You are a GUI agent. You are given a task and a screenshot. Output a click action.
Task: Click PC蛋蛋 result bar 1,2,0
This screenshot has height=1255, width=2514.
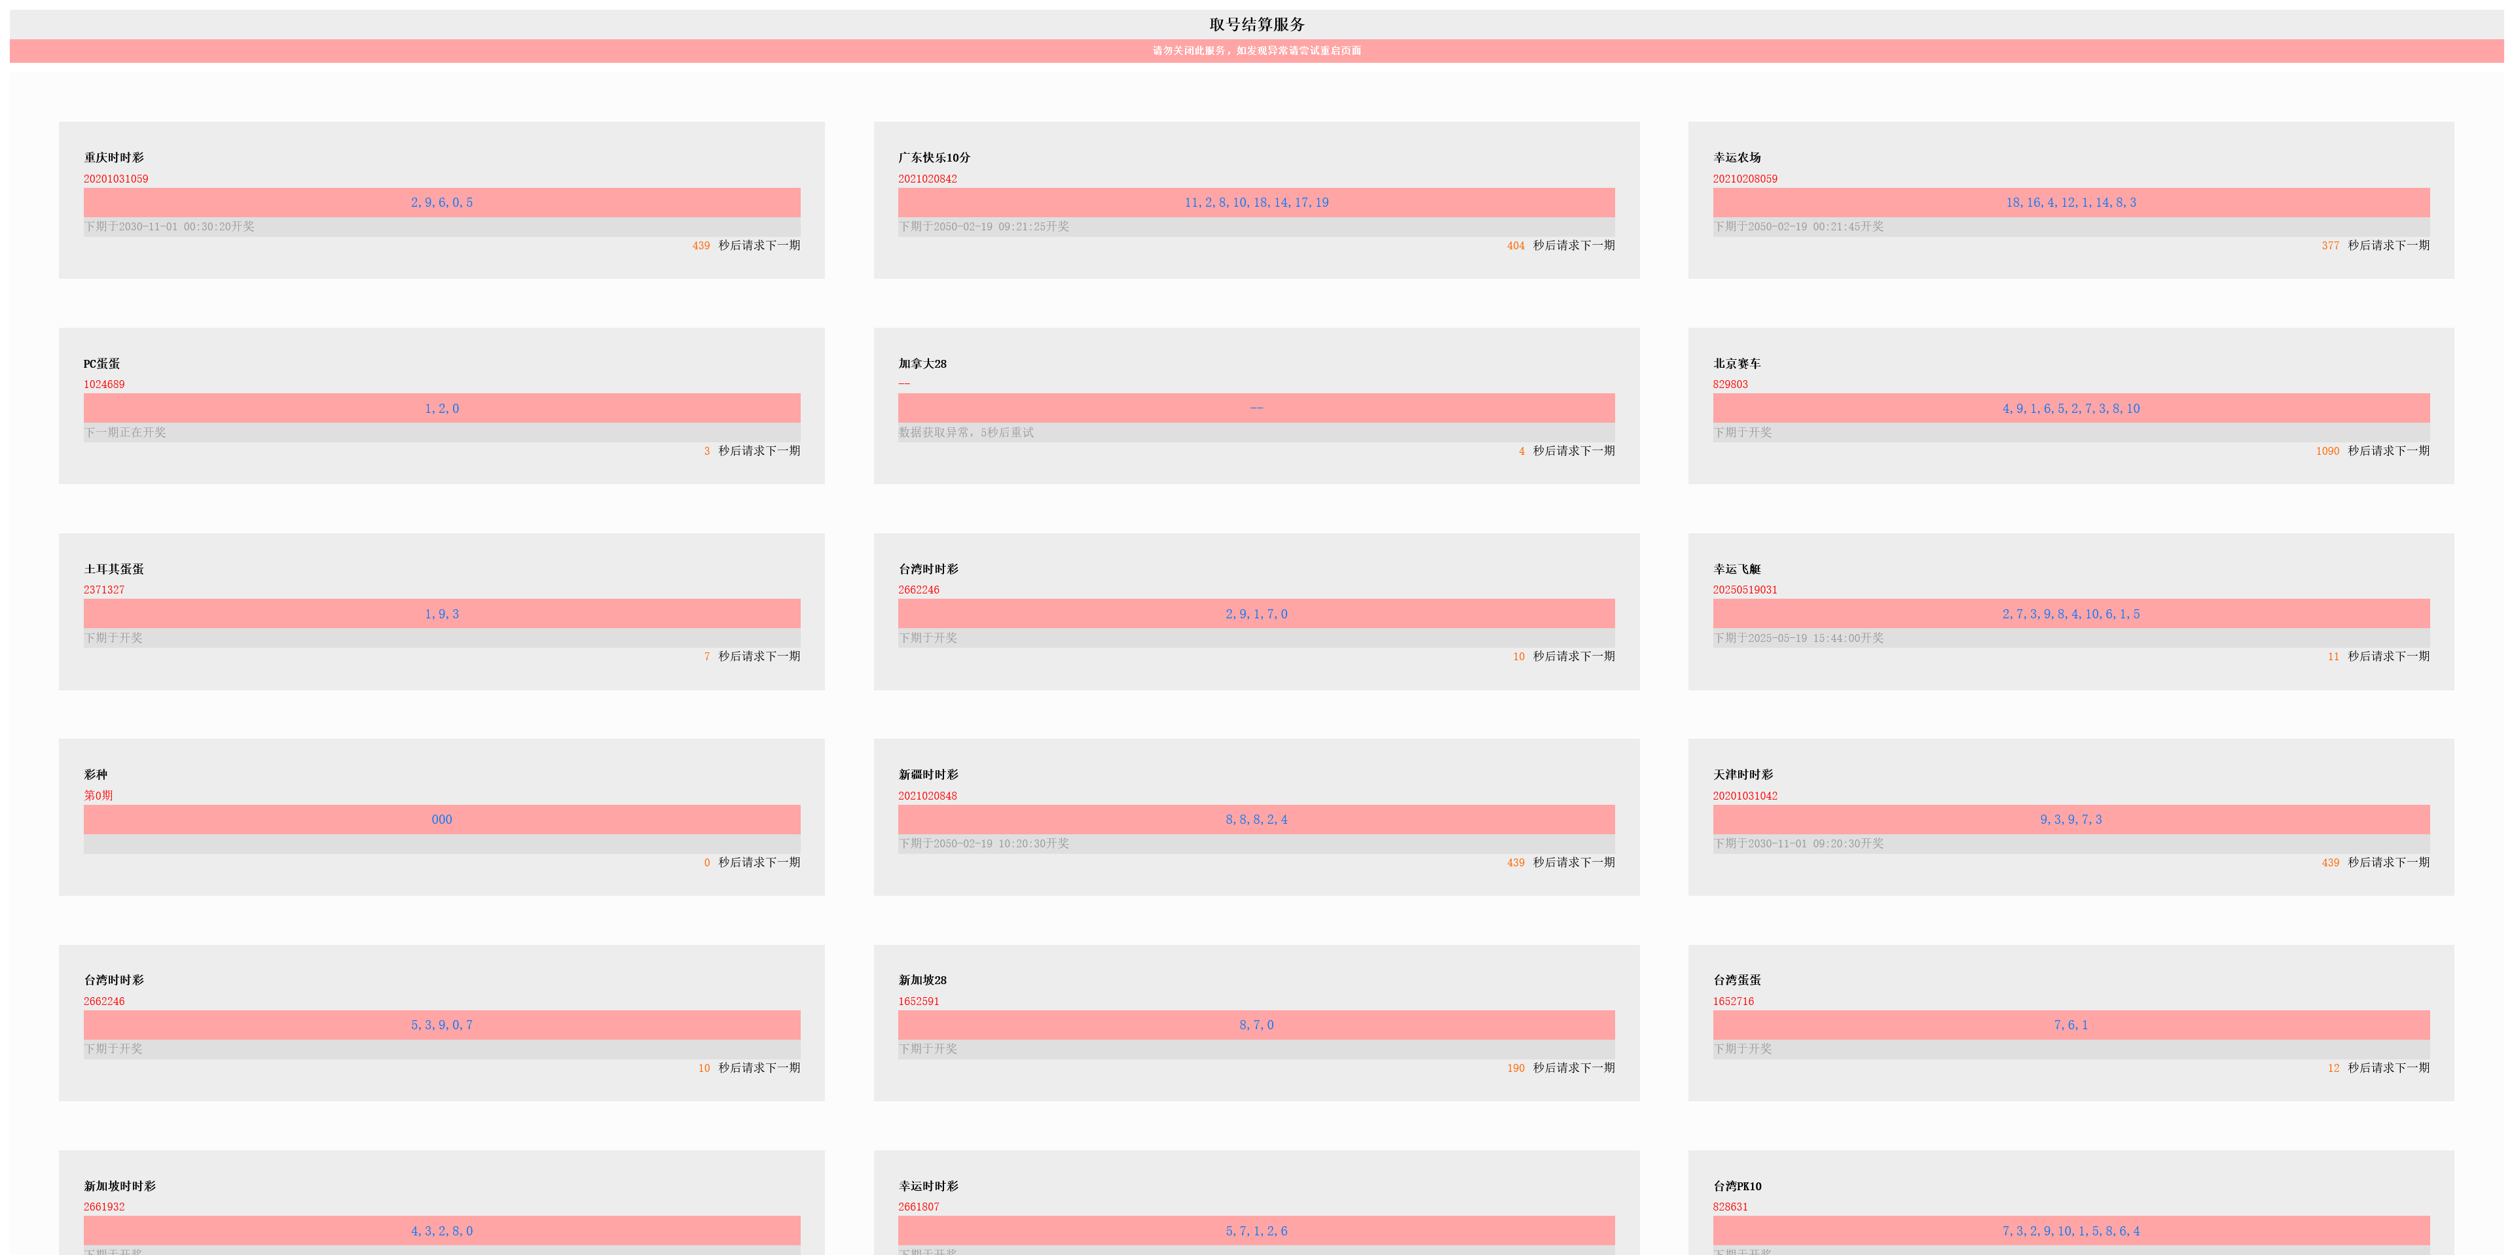click(x=441, y=408)
